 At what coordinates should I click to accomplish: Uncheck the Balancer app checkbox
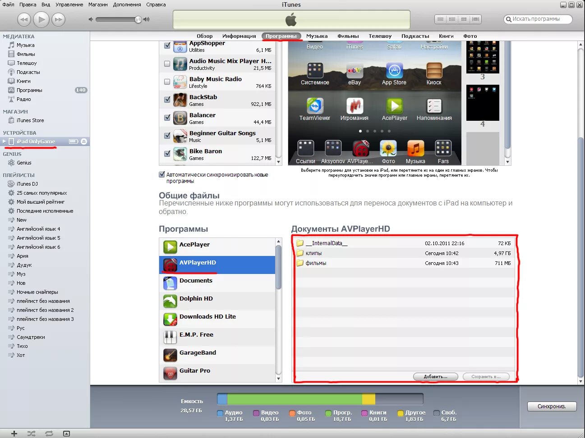point(167,118)
